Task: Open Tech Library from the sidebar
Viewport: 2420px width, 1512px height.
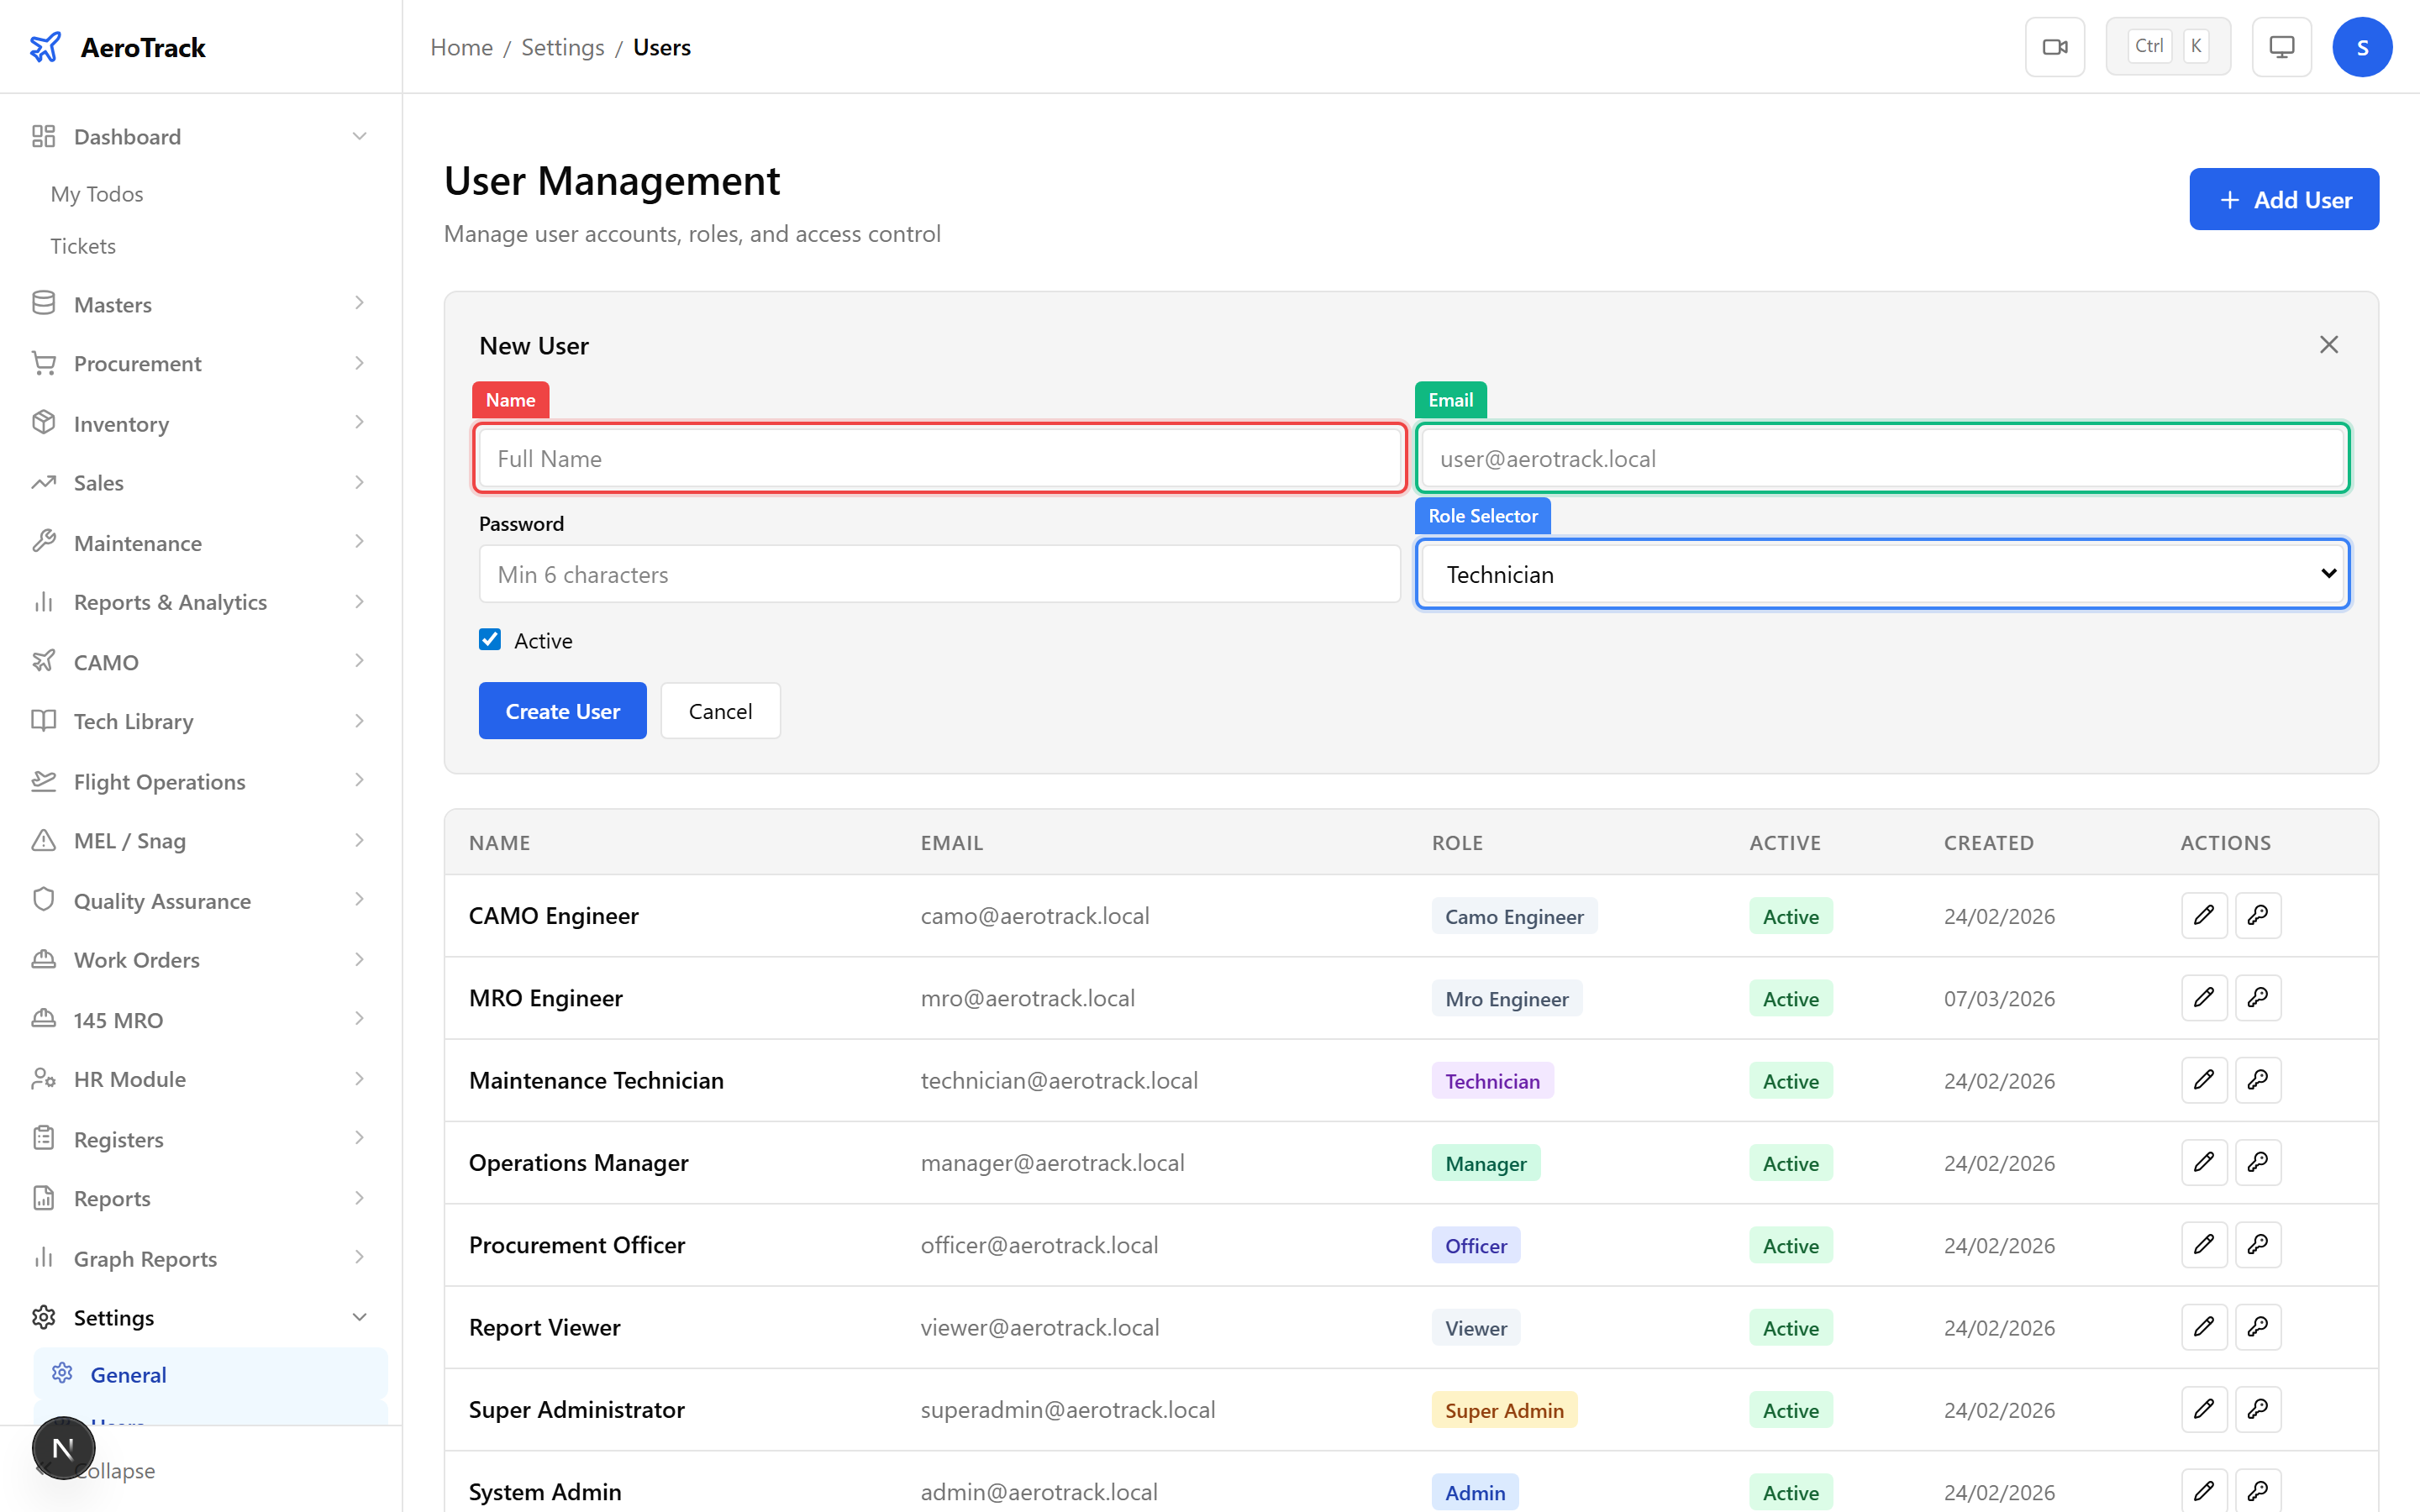Action: pos(133,721)
